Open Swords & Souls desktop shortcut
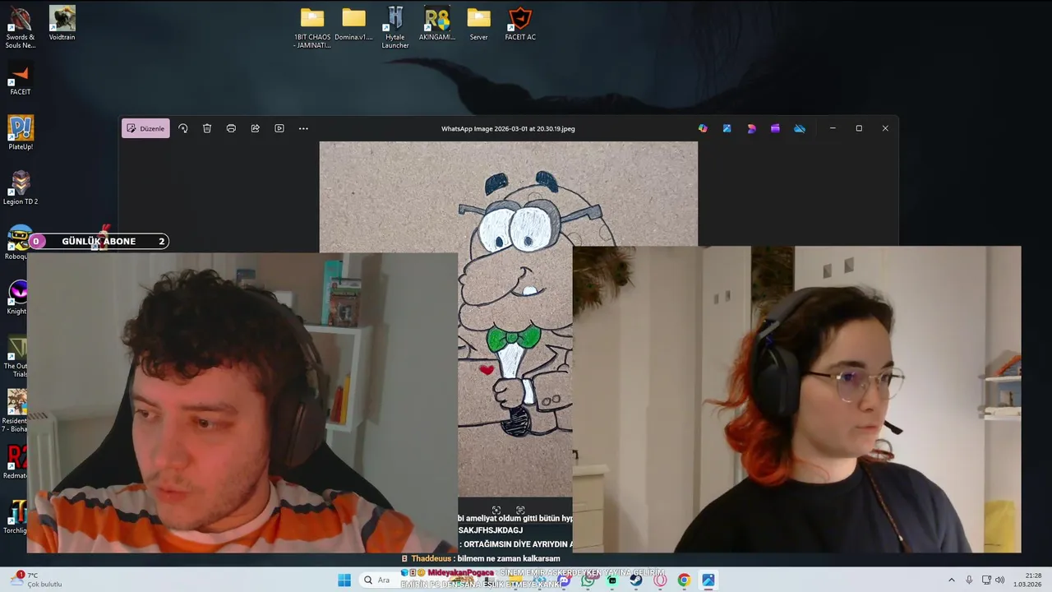This screenshot has height=592, width=1052. [x=20, y=28]
